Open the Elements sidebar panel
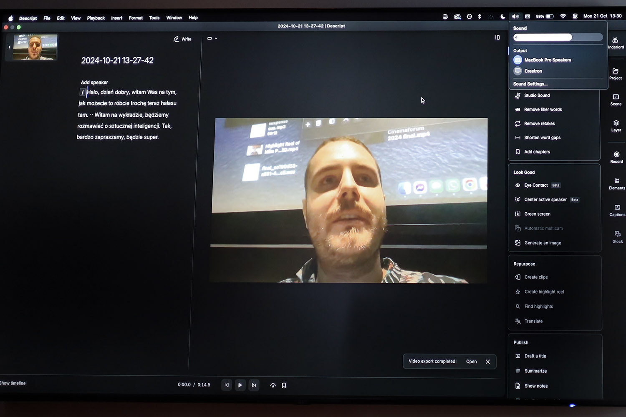 click(617, 183)
